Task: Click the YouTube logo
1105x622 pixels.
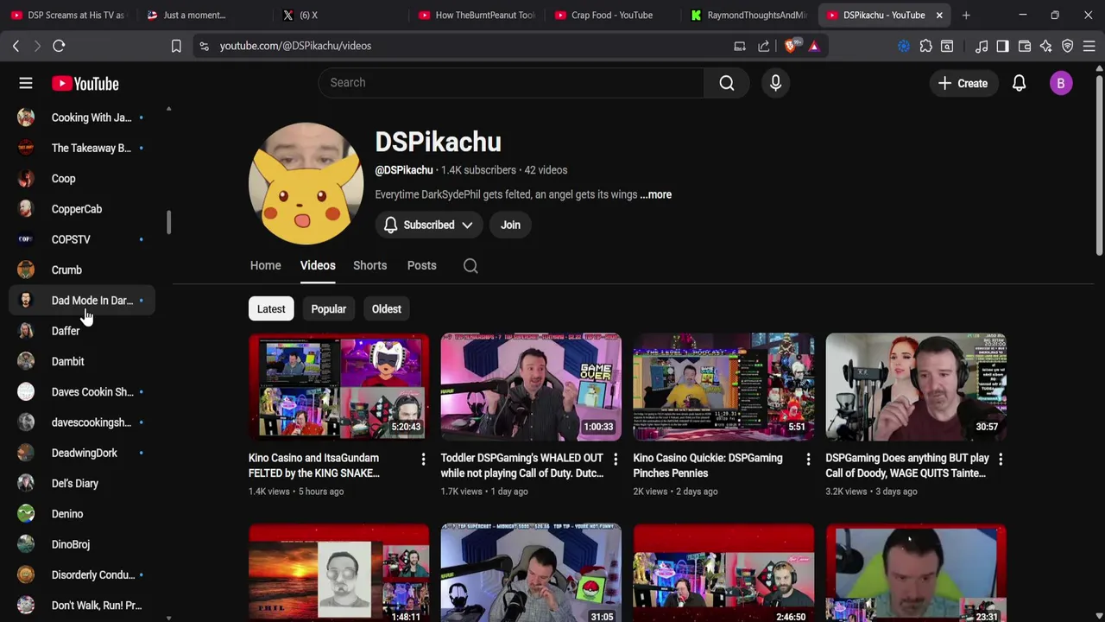Action: [85, 84]
